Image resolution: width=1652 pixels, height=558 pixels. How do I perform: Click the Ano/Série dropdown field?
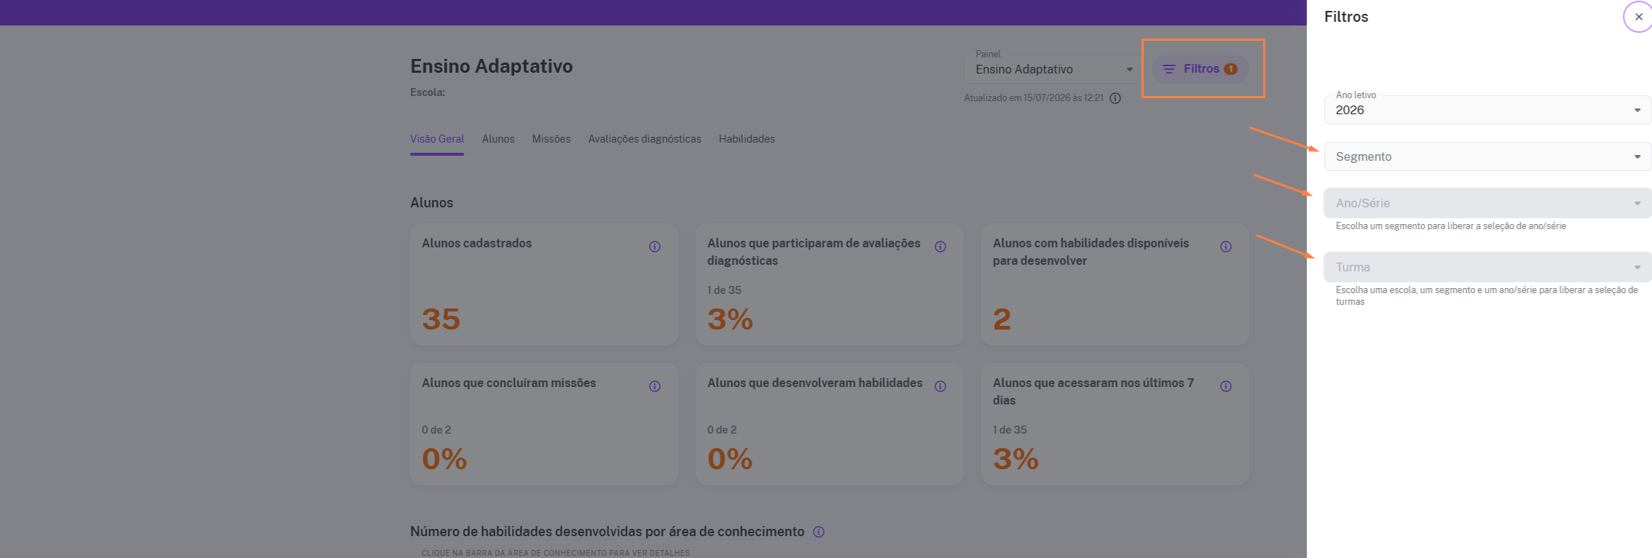1487,203
